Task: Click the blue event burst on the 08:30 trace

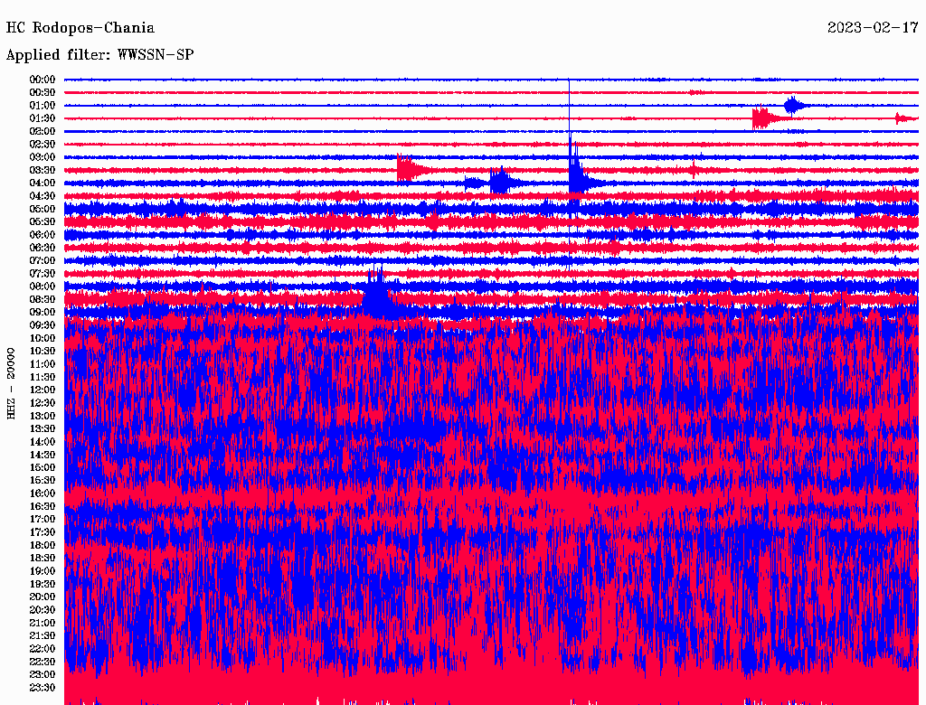Action: (x=378, y=296)
